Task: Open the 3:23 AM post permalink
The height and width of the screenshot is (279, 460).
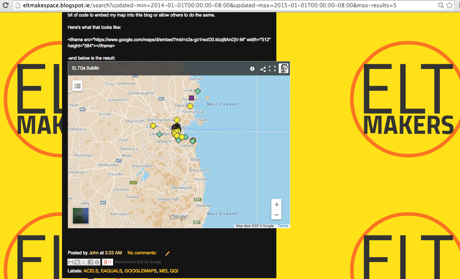Action: coord(113,253)
